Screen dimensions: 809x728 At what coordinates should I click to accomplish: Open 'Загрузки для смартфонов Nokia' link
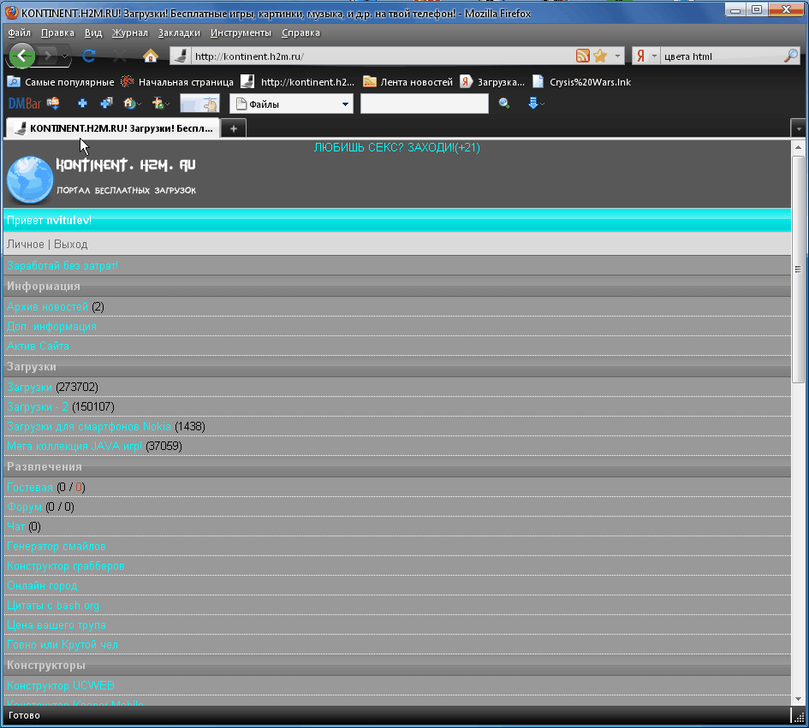tap(89, 426)
